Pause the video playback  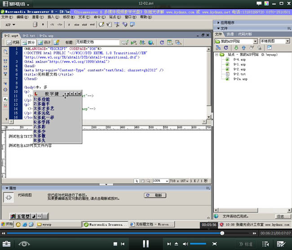pyautogui.click(x=146, y=244)
